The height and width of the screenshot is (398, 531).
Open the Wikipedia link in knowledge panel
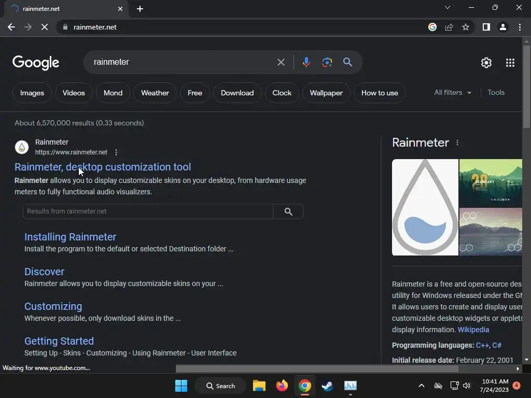473,330
